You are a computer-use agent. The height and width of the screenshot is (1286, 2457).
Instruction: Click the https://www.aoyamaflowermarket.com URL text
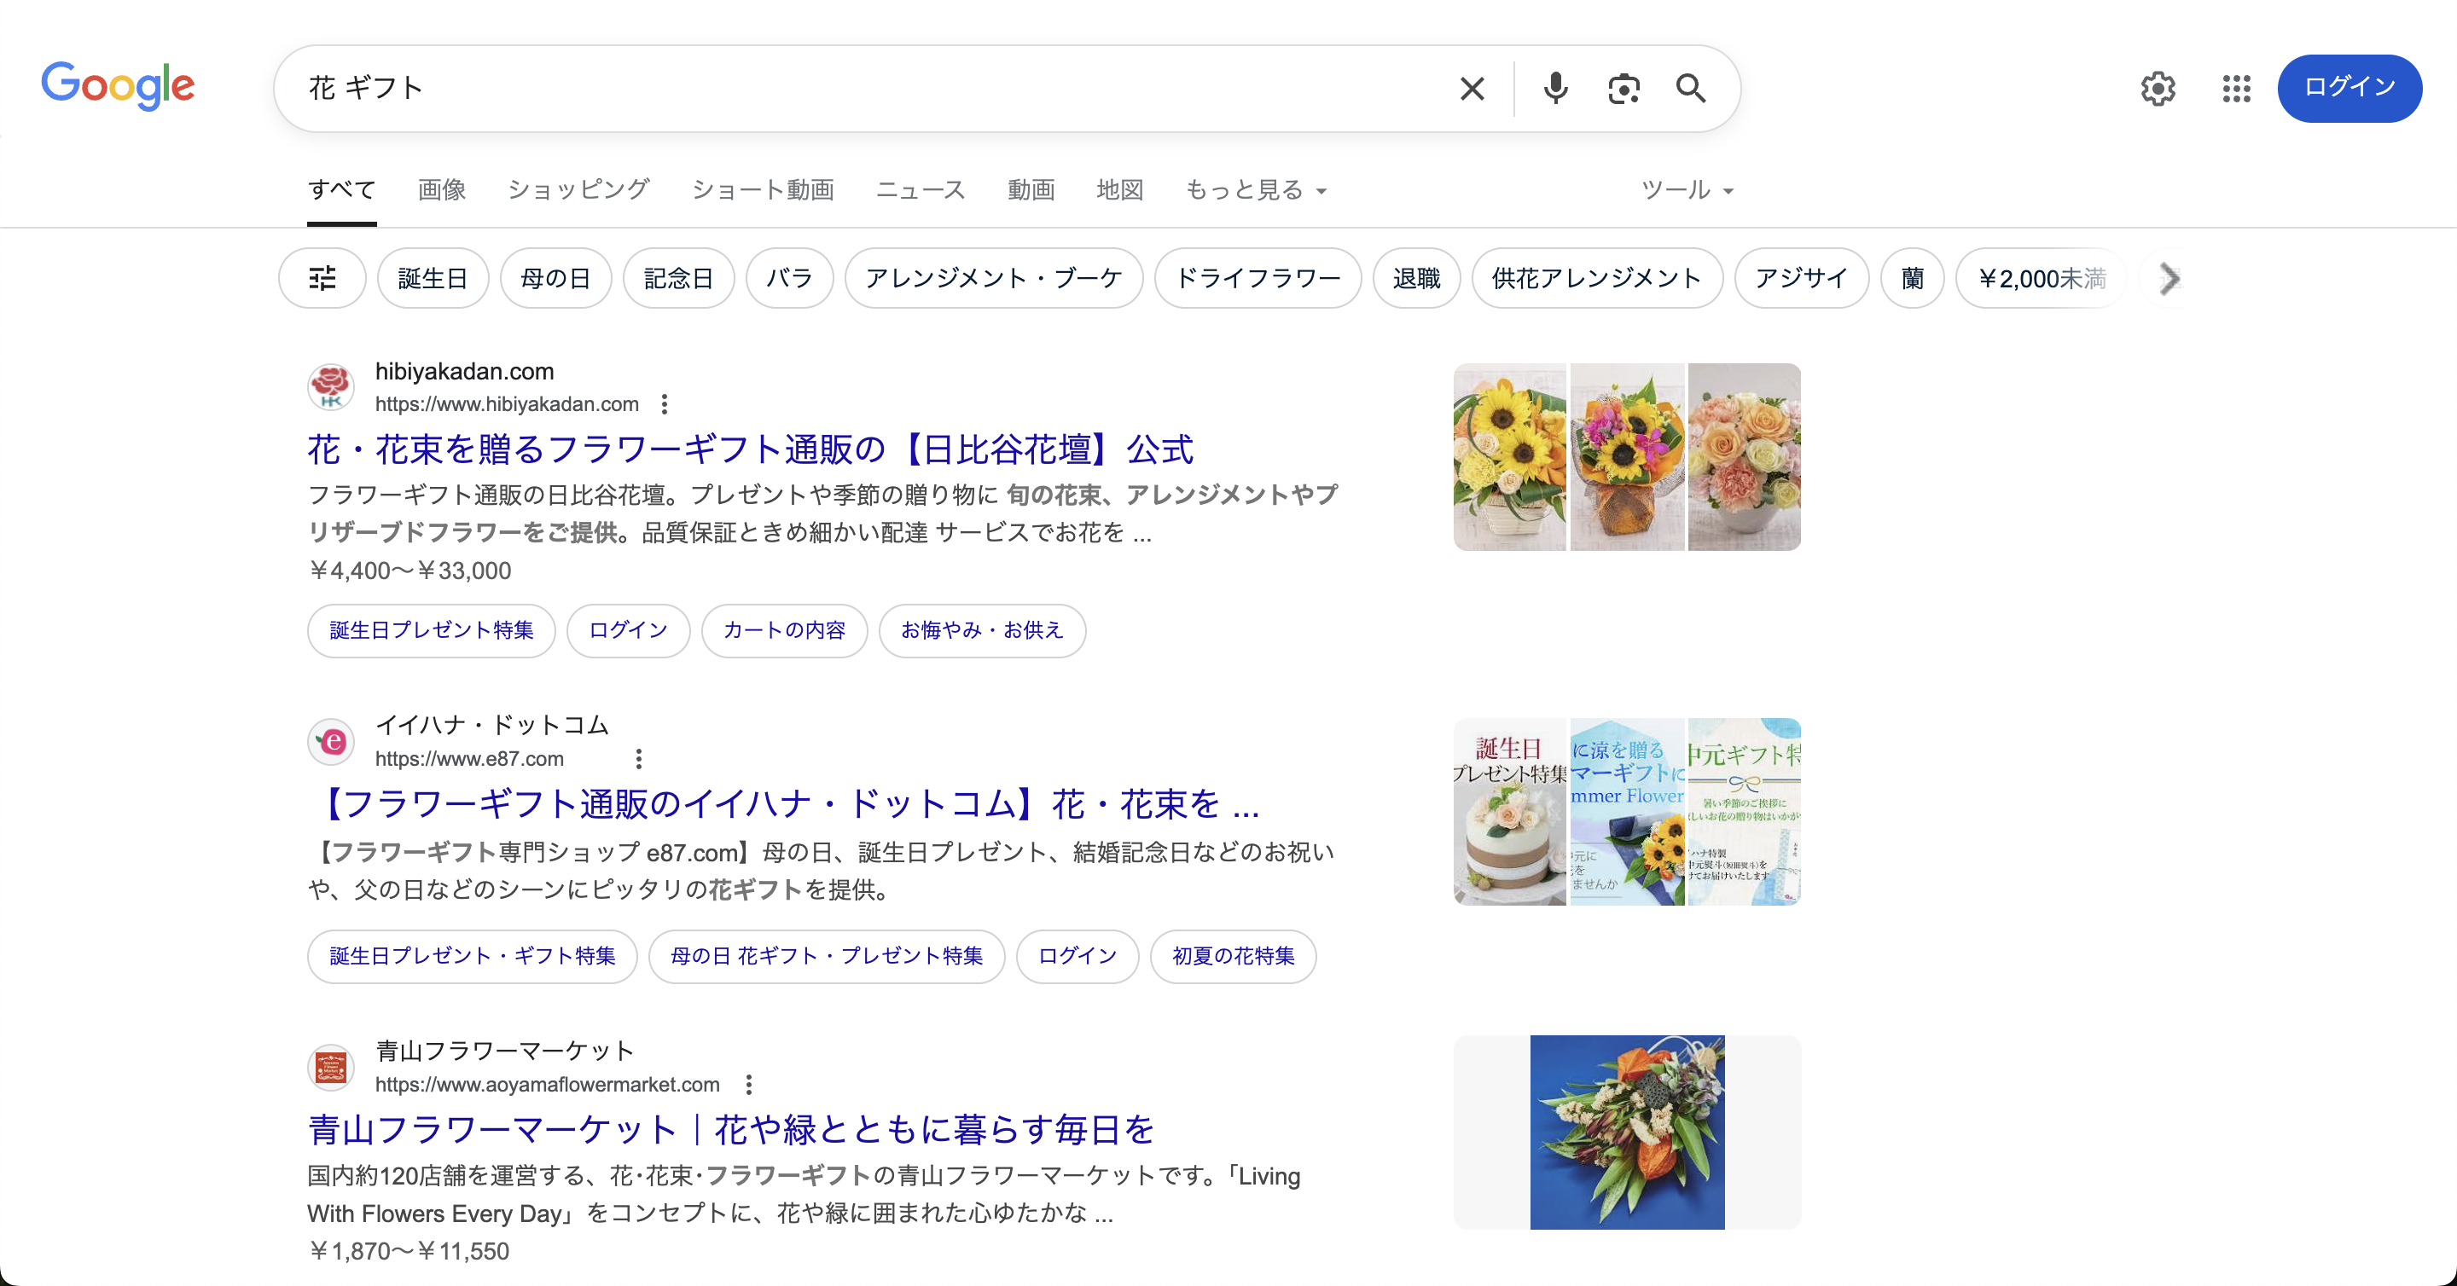pos(548,1085)
